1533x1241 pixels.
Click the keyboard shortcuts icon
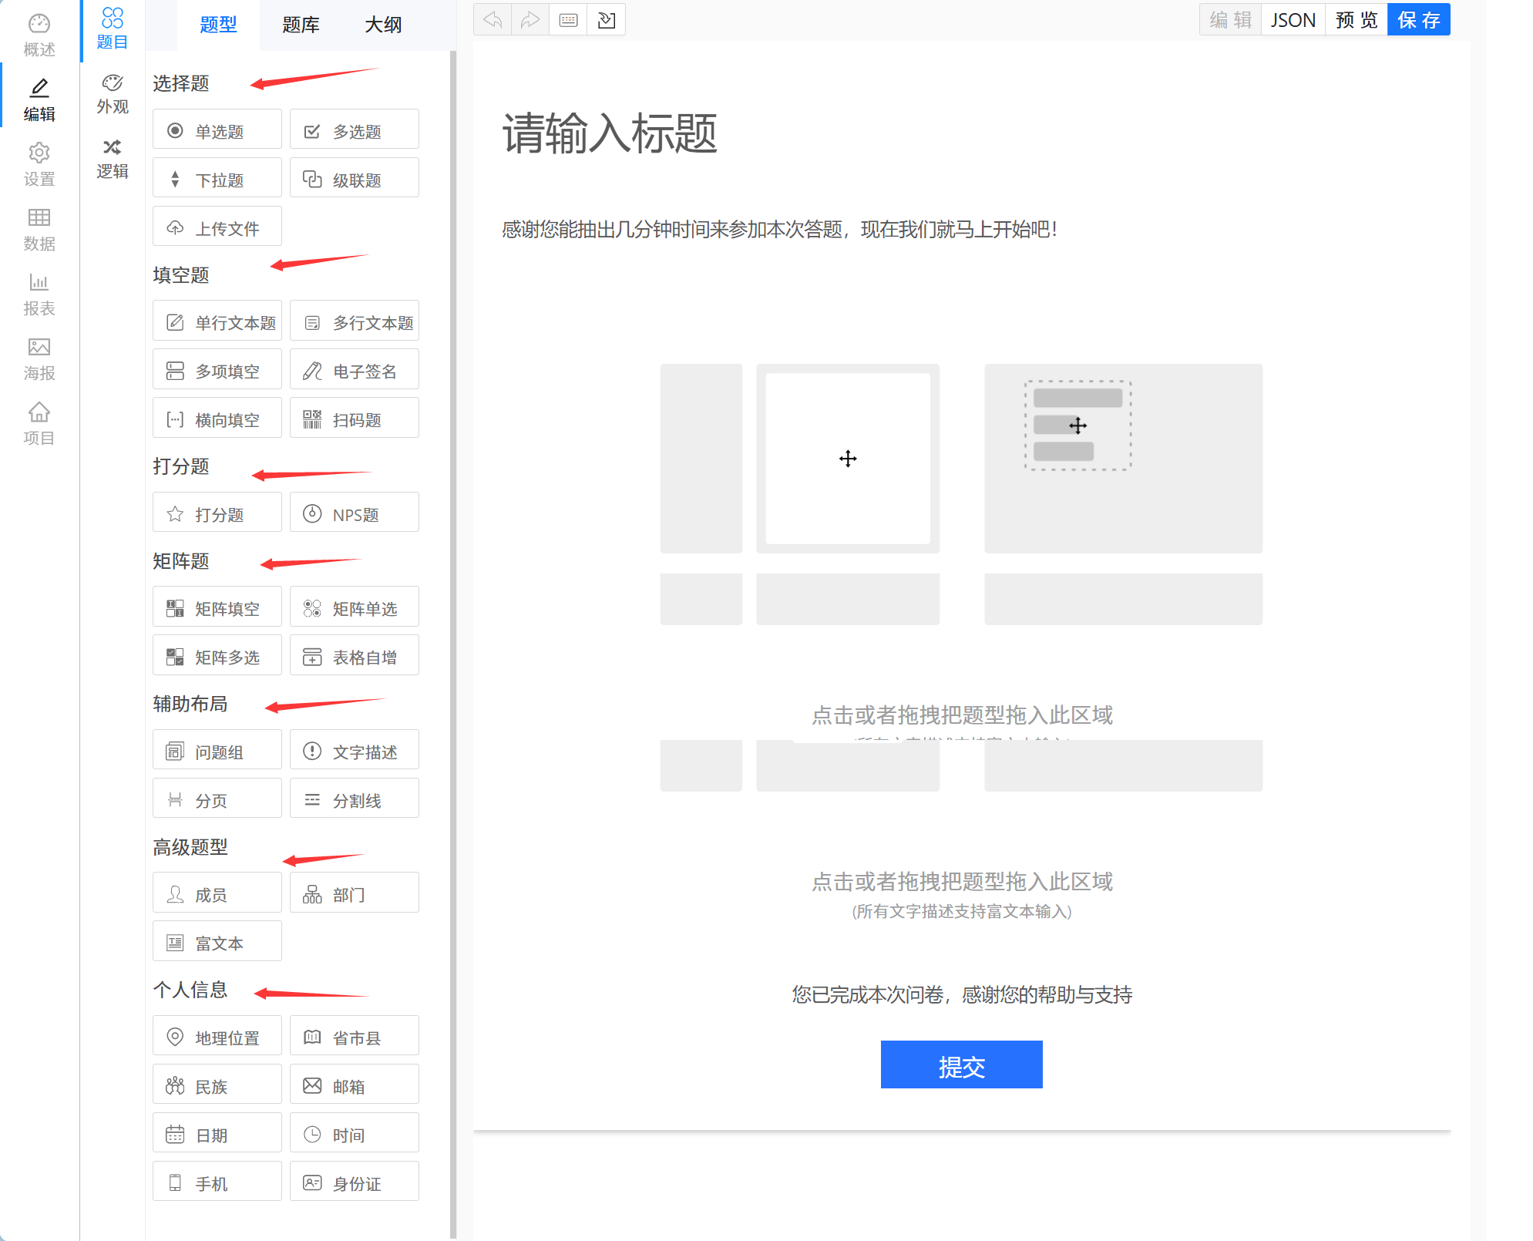(x=568, y=20)
